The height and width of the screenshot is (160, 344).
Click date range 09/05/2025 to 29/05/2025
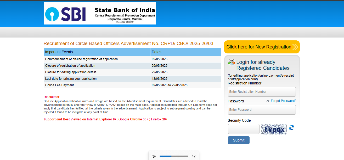tap(170, 85)
